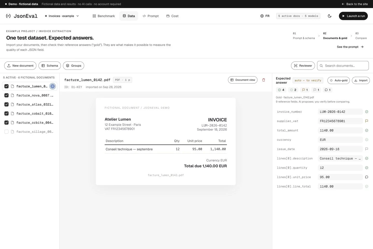
Task: Toggle dark mode with the moon icon
Action: coord(329,16)
